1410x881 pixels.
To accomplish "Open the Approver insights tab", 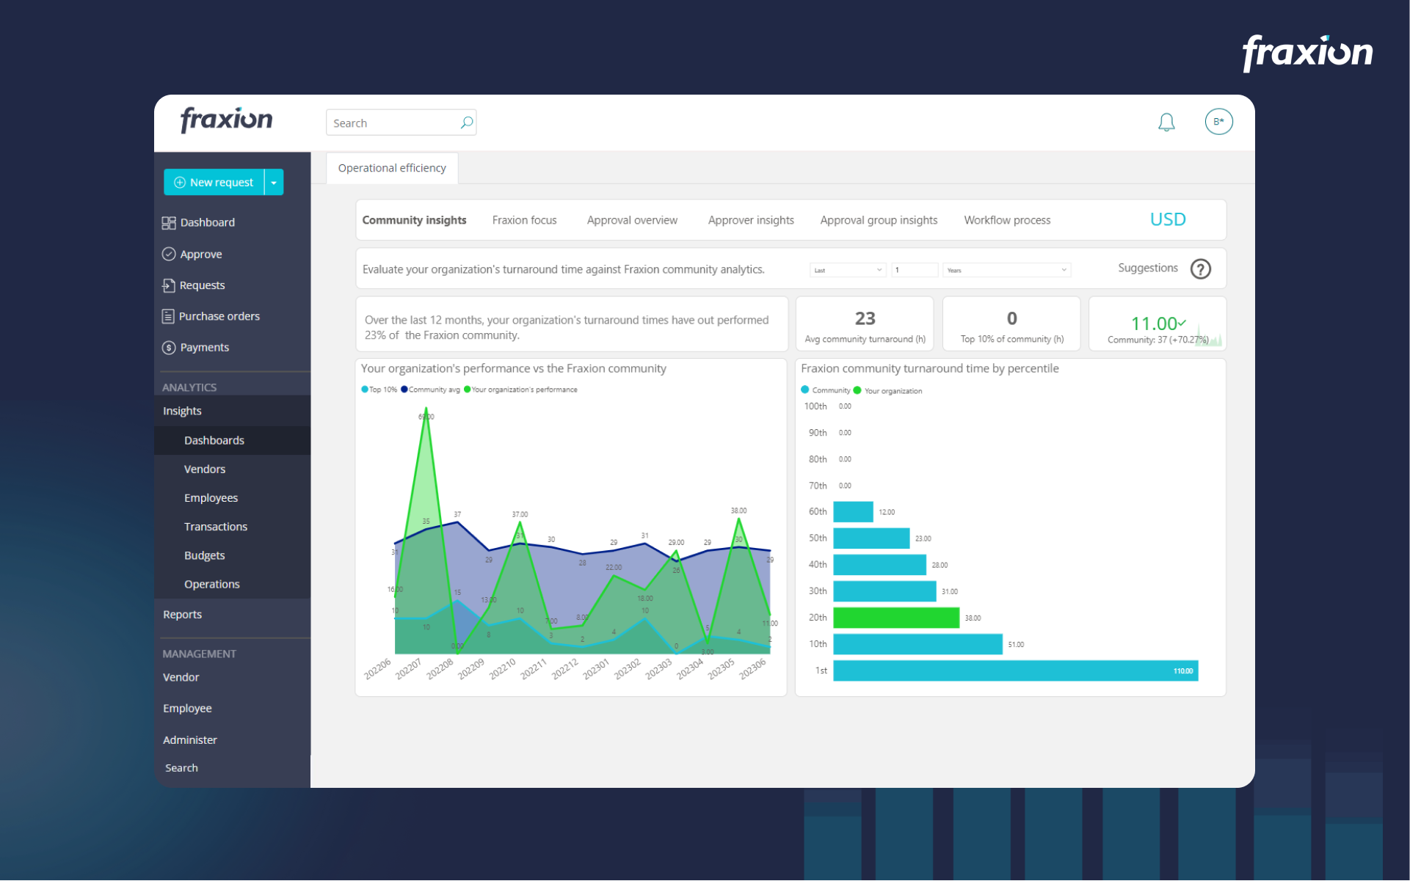I will point(751,220).
